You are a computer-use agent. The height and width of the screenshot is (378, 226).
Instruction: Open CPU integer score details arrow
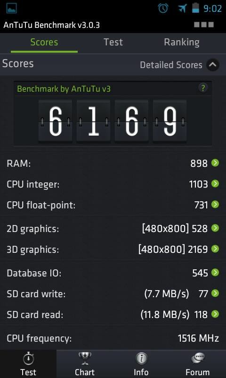tap(215, 184)
